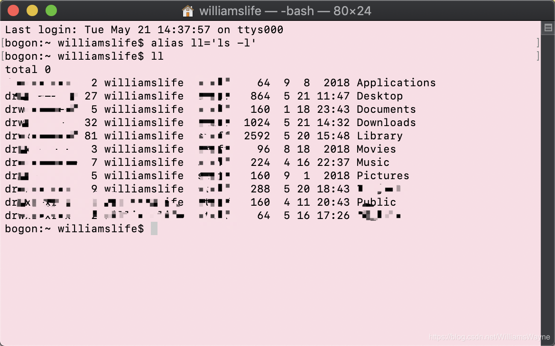Click the alias ll='ls -l' command line
Screen dimensions: 555x346
[x=203, y=43]
